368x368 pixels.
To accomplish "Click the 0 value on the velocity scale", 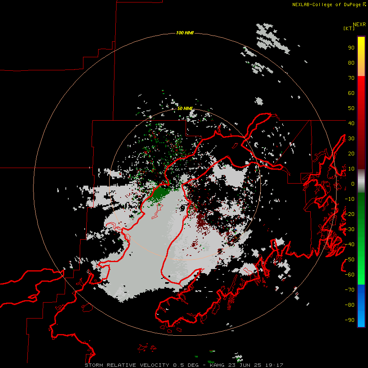I will tap(353, 184).
